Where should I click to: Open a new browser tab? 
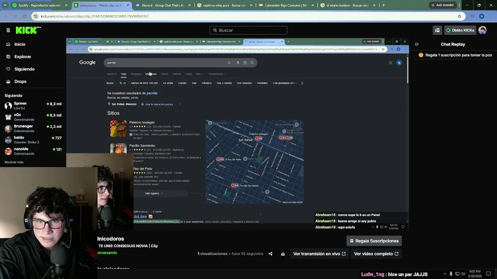coord(383,5)
